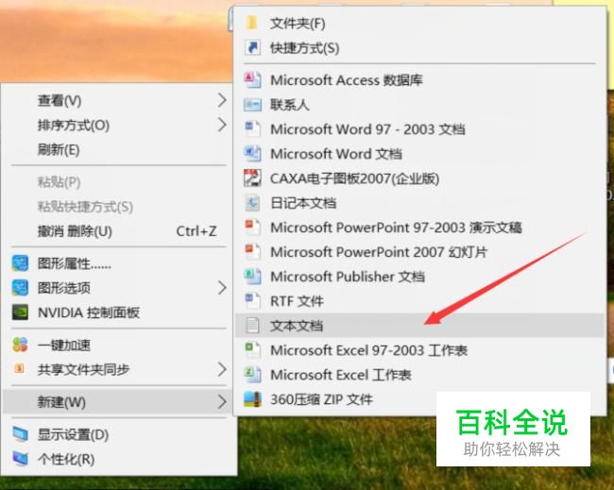Click the folder icon beside 文件夹(F)
Viewport: 614px width, 490px height.
(x=252, y=23)
